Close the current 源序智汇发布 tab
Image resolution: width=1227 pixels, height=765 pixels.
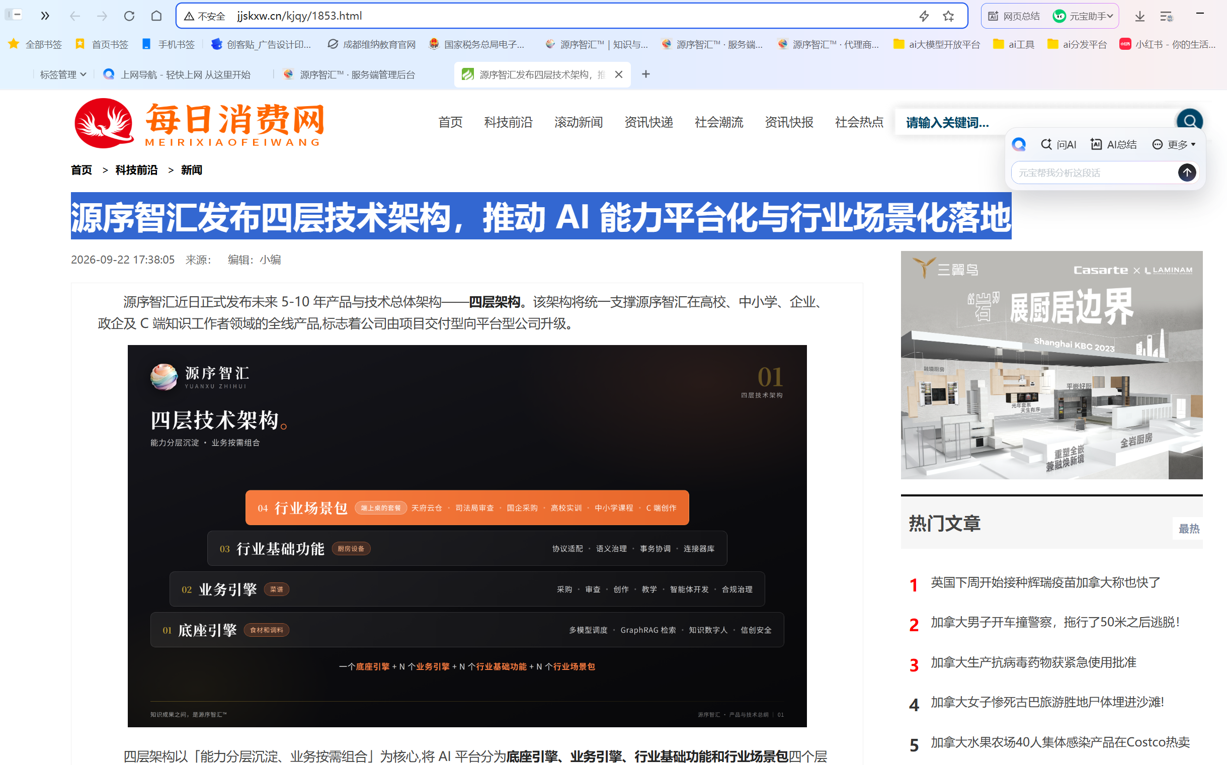point(618,74)
